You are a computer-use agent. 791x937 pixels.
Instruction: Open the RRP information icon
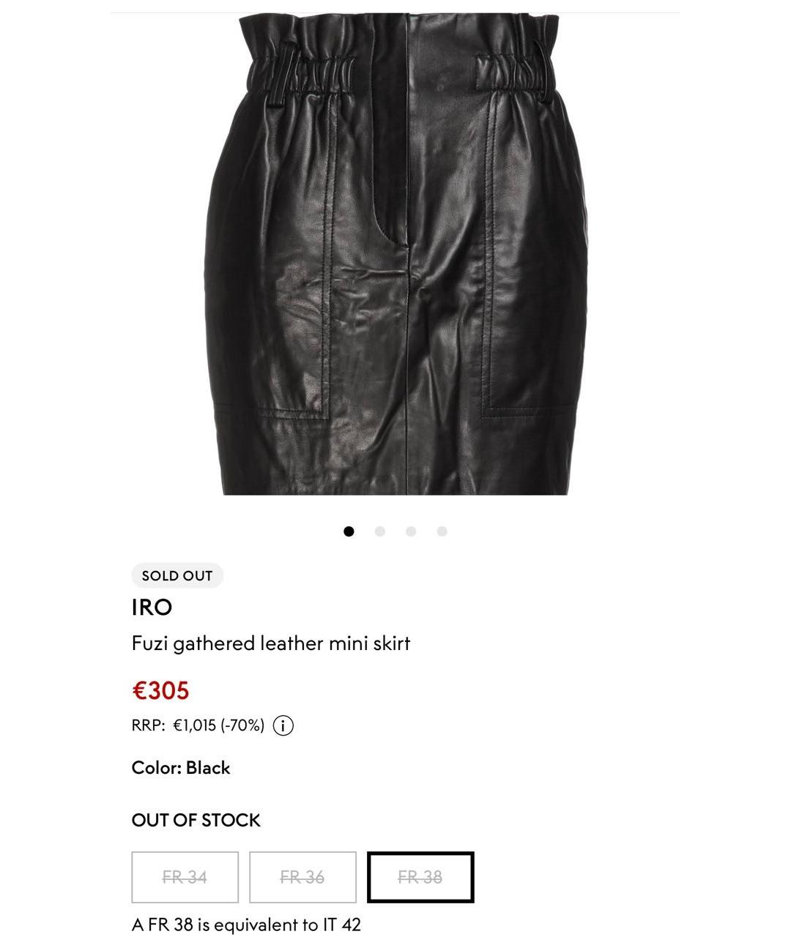pyautogui.click(x=283, y=725)
